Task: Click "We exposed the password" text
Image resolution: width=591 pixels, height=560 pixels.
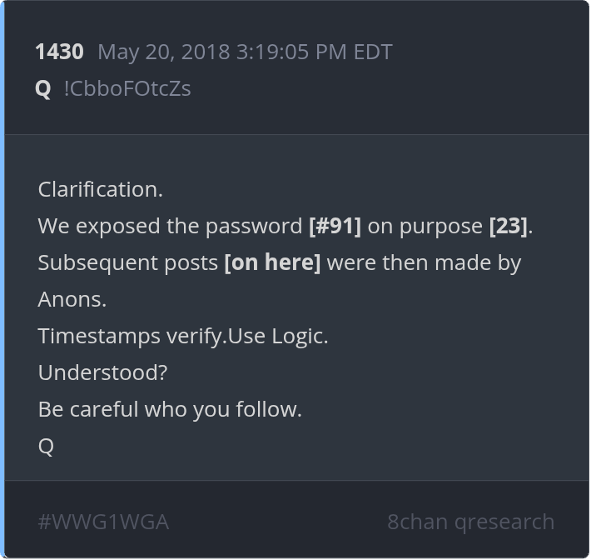Action: coord(170,226)
